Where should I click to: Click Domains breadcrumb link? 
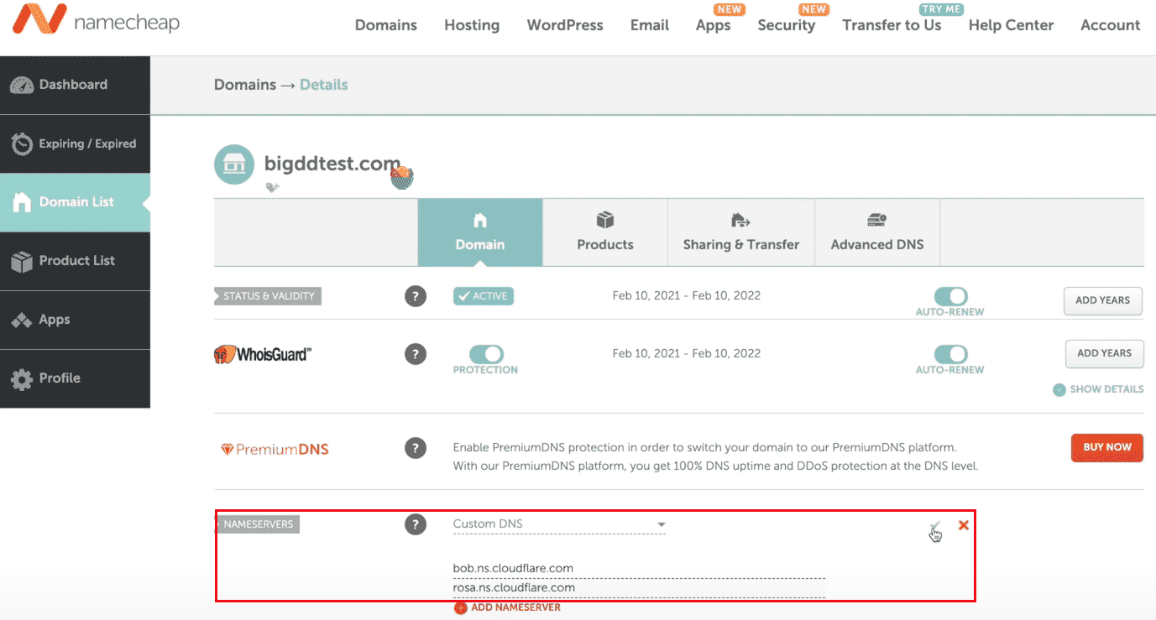[x=245, y=85]
